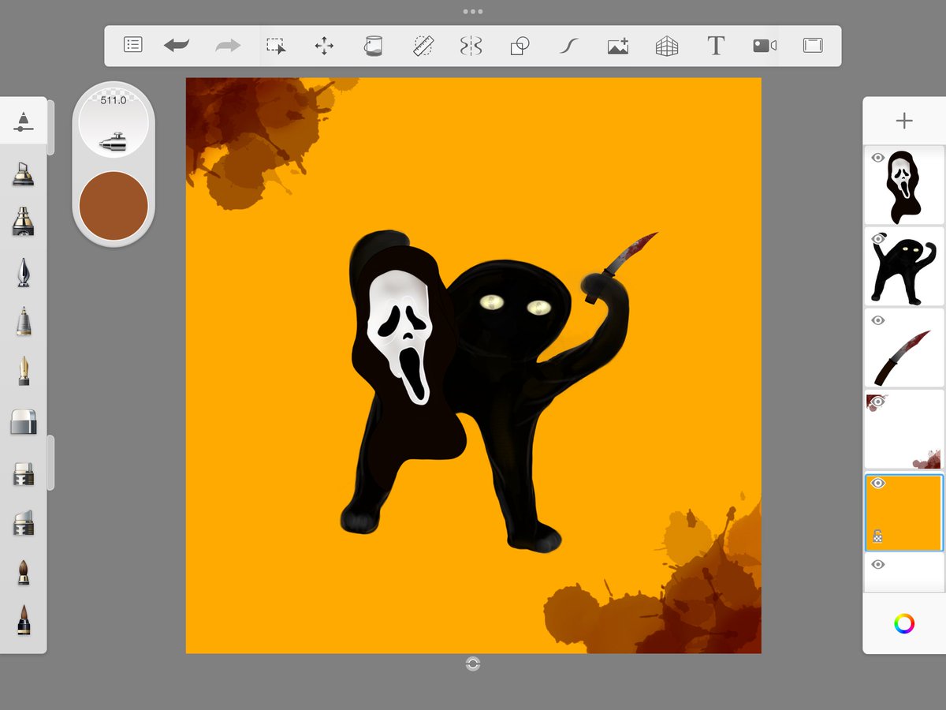Open the Draw Shapes tool
This screenshot has width=946, height=710.
click(x=520, y=46)
